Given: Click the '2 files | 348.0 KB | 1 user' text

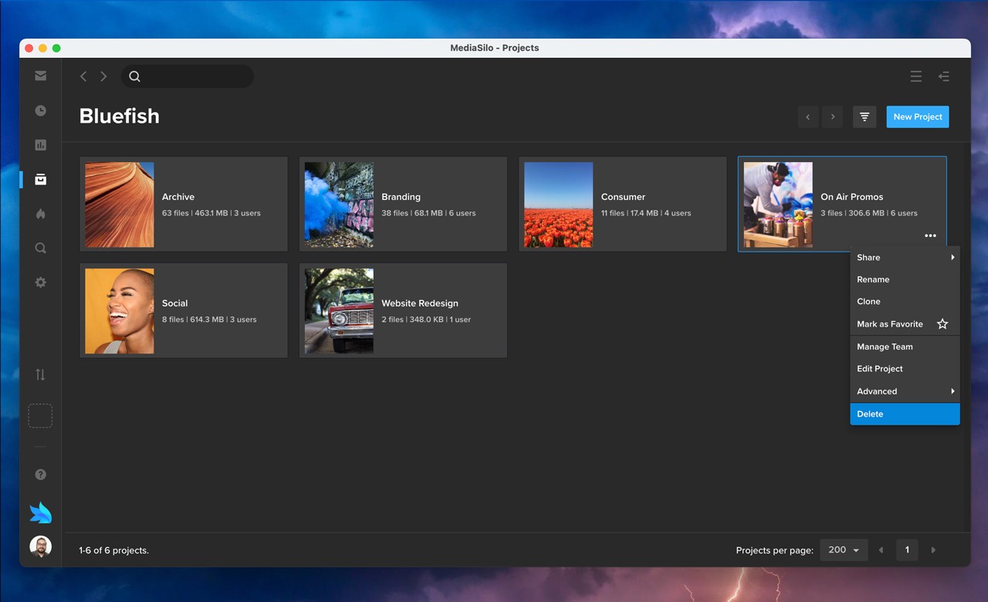Looking at the screenshot, I should point(426,320).
